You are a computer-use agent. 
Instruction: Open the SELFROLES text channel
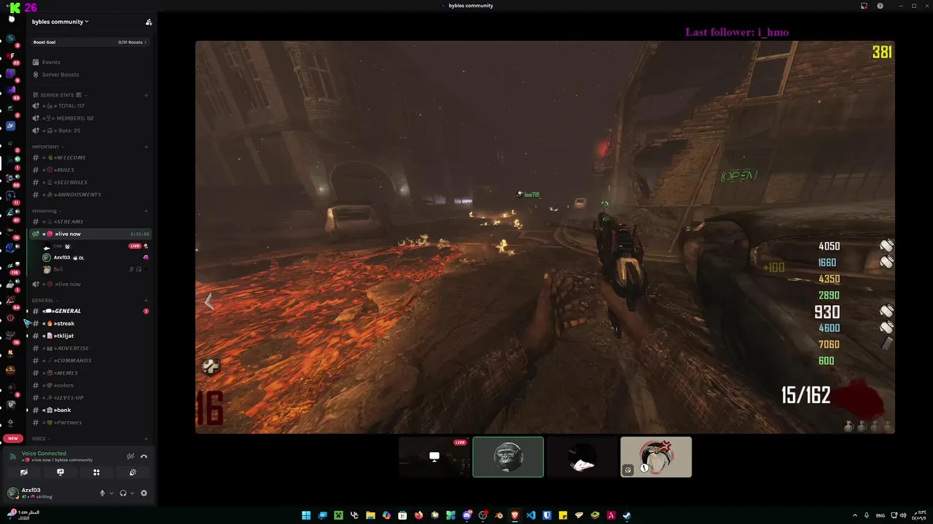[90, 182]
